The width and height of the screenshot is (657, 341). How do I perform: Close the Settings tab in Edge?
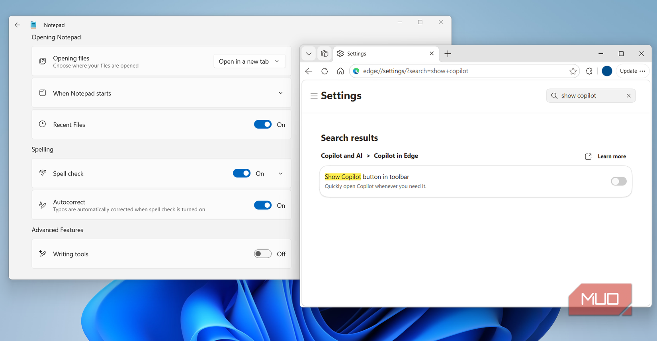tap(432, 53)
